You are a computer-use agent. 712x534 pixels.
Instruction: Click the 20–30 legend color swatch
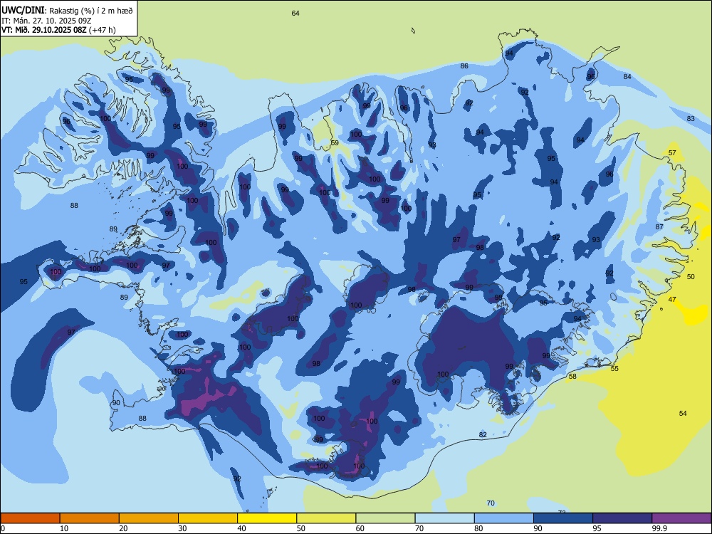pyautogui.click(x=149, y=518)
